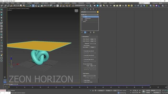This screenshot has height=94, width=168.
Task: Click the Redo arrow in the main toolbar
Action: click(x=2, y=5)
